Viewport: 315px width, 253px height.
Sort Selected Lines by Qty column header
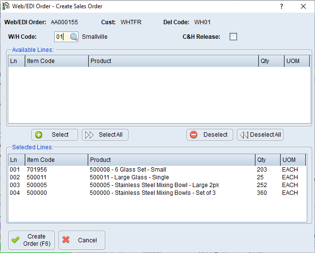click(x=267, y=160)
